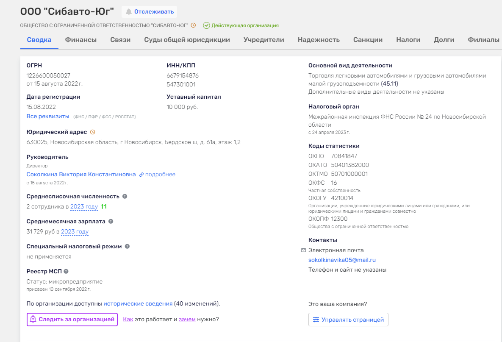Click the КПП value 547301001

181,84
